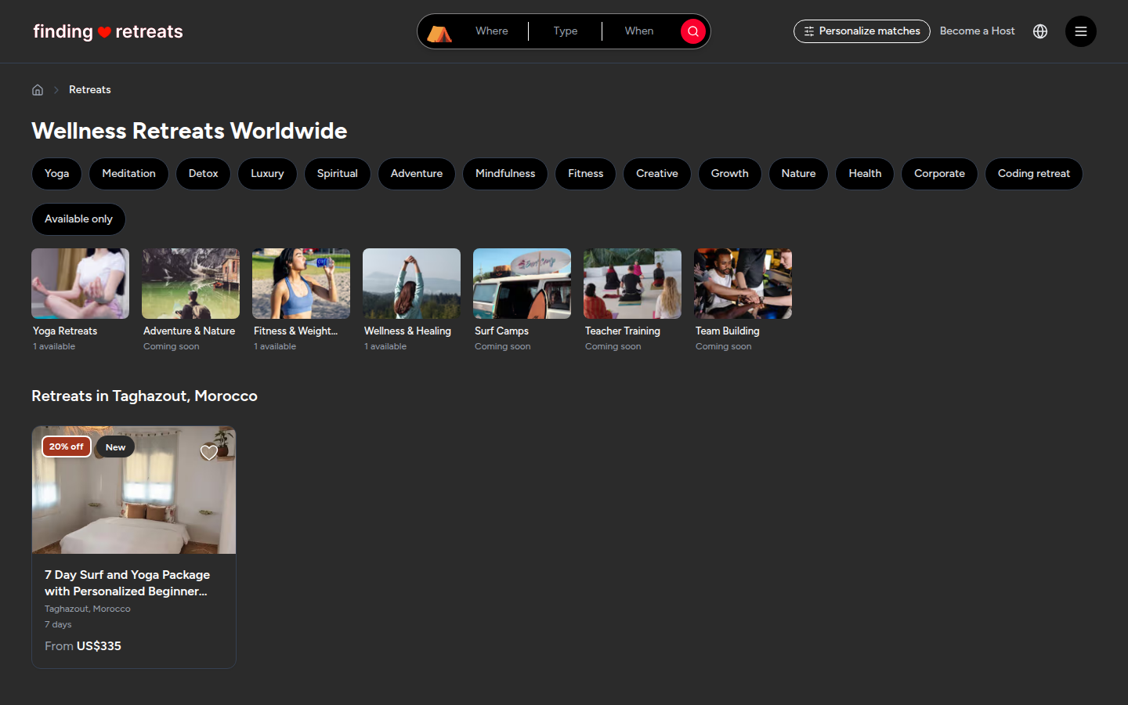
Task: Open Wellness & Healing category image
Action: [x=411, y=284]
